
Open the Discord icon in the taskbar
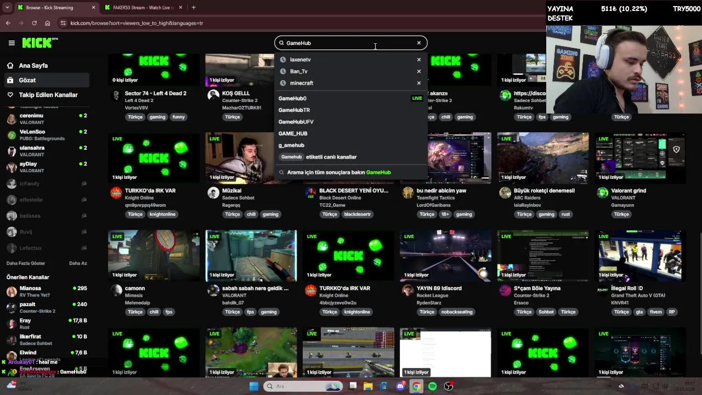[400, 386]
